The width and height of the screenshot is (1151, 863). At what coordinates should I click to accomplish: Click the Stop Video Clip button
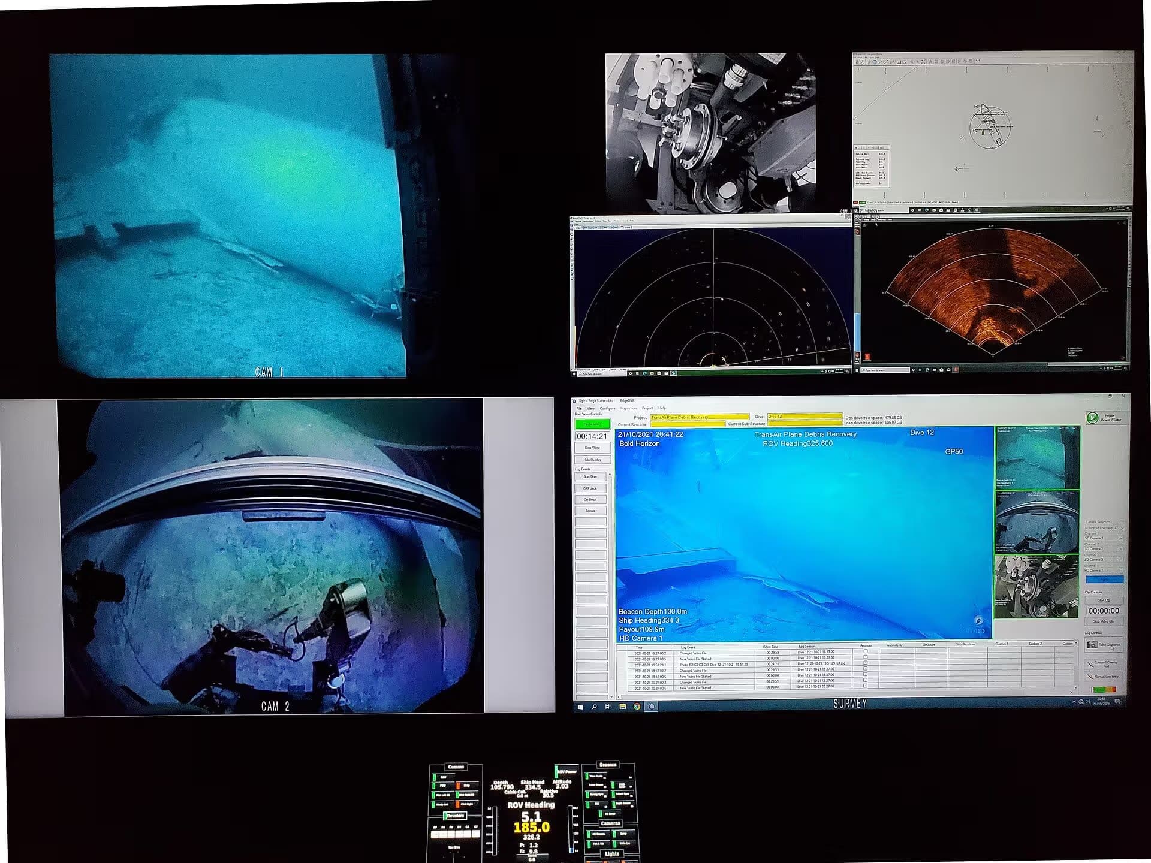pos(1104,621)
